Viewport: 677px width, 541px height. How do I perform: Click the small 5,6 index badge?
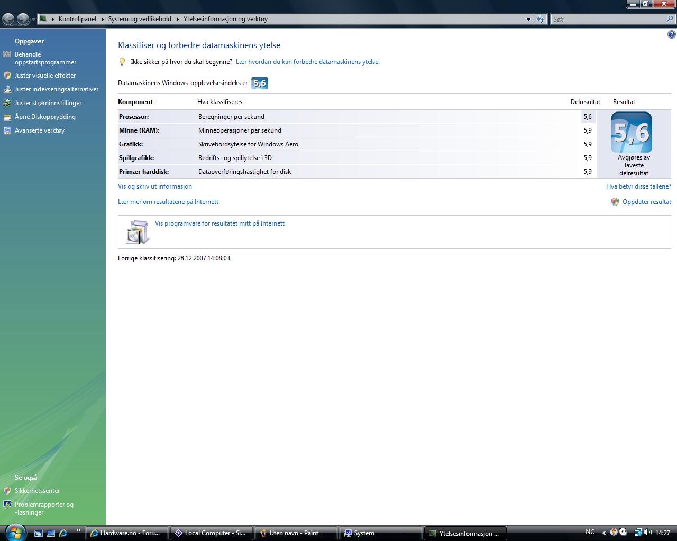tap(259, 83)
